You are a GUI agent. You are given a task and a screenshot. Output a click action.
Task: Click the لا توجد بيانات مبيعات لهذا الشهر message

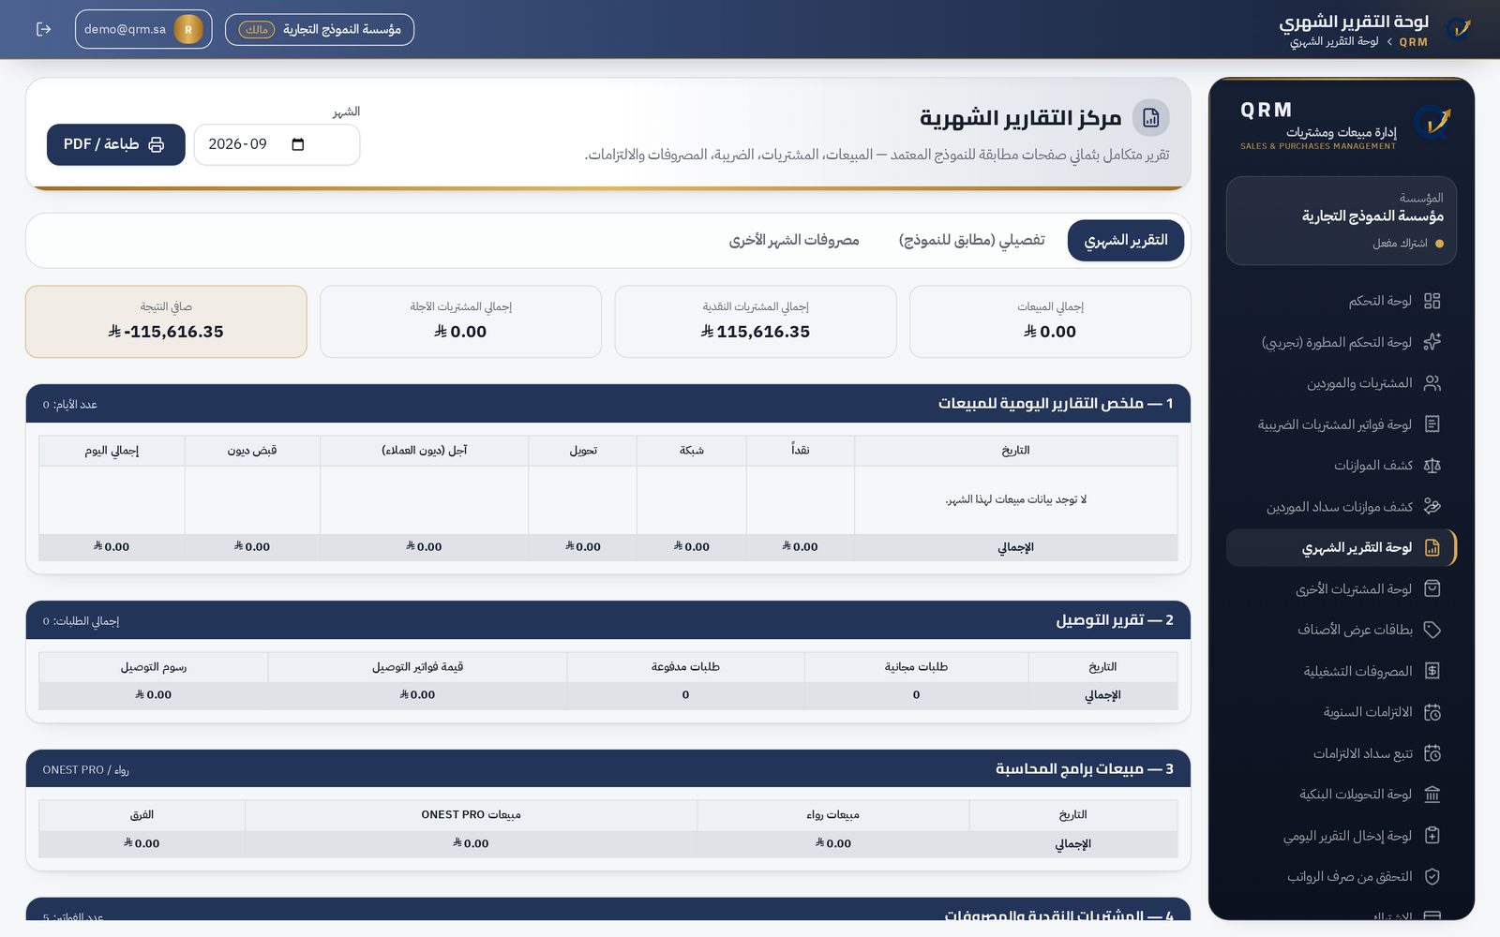[x=1016, y=499]
